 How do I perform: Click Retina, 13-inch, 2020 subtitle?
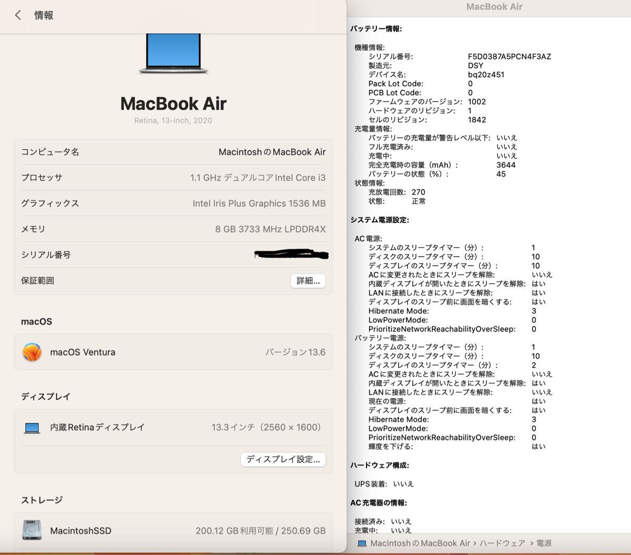click(173, 120)
